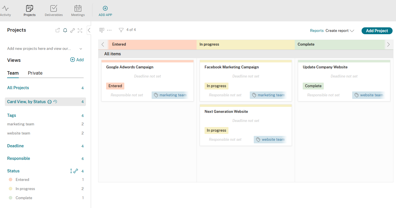Open the notifications bell icon
396x208 pixels.
pyautogui.click(x=65, y=30)
